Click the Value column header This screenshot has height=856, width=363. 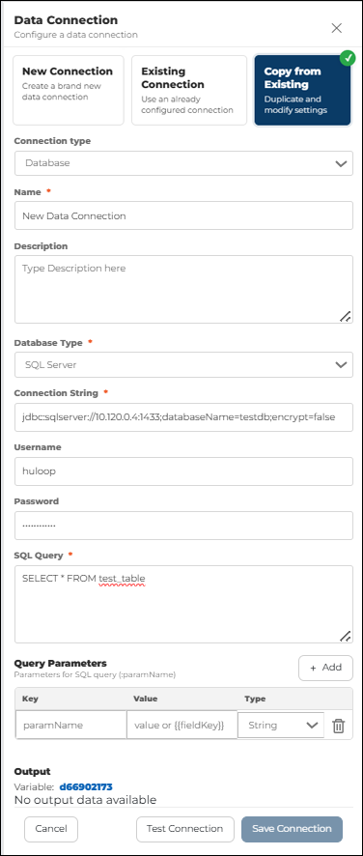click(x=145, y=699)
